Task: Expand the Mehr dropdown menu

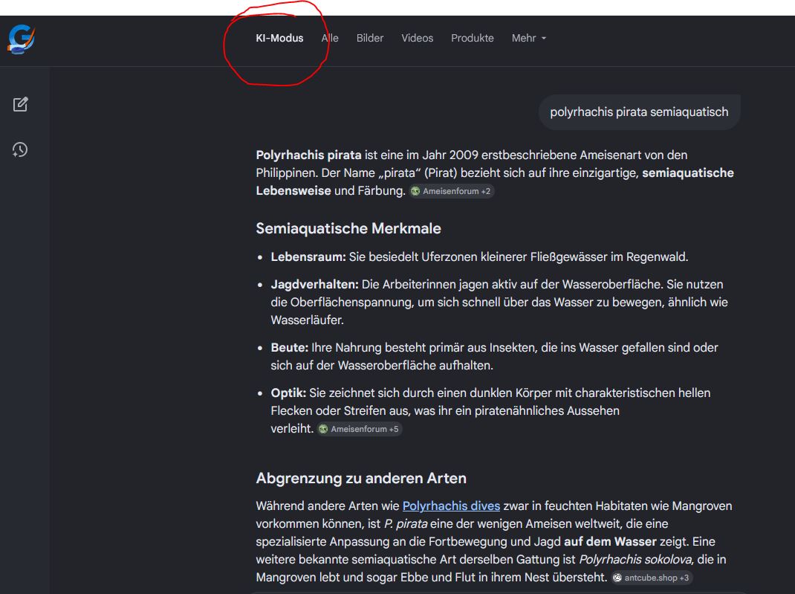Action: pos(528,38)
